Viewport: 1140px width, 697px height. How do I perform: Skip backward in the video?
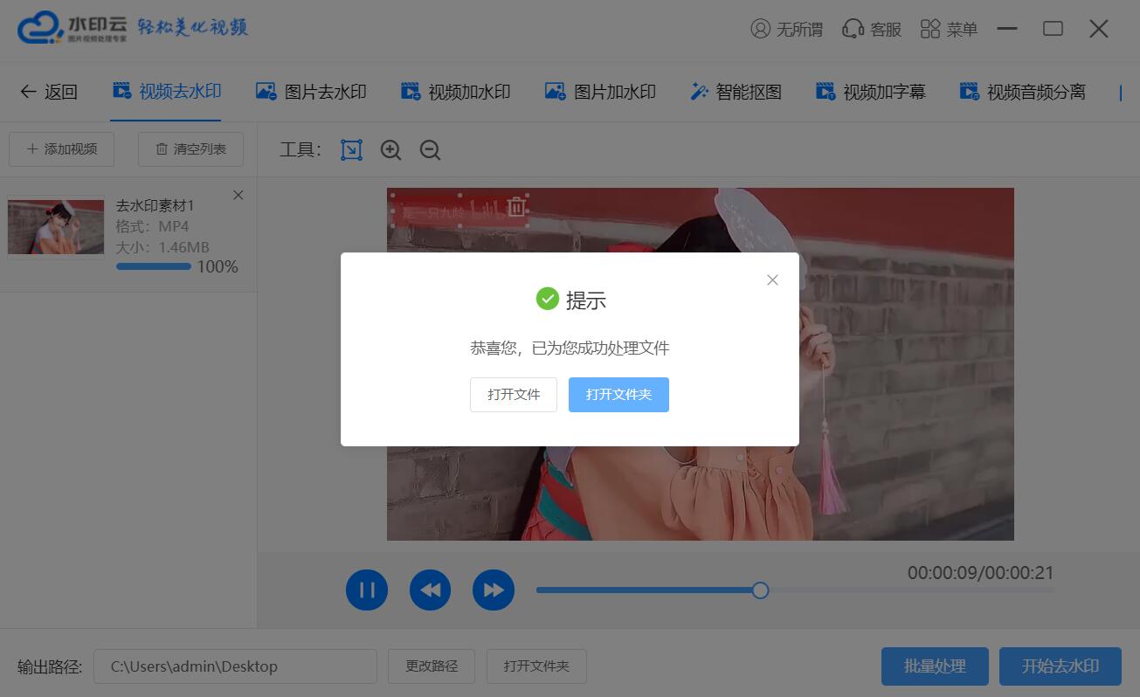point(430,590)
